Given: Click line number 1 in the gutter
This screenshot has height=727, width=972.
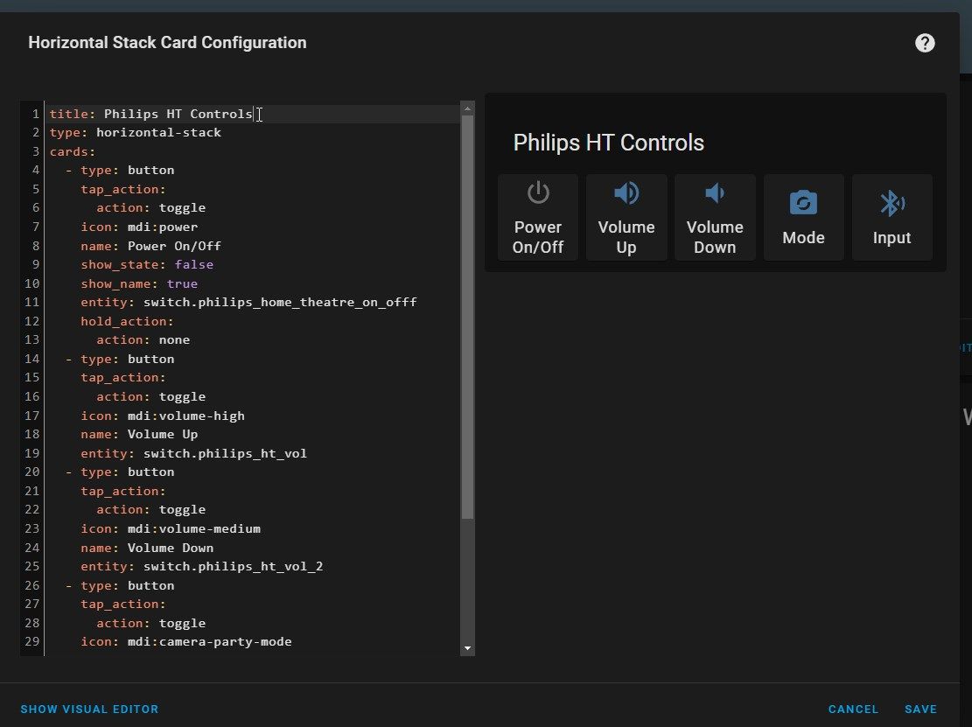Looking at the screenshot, I should coord(36,114).
